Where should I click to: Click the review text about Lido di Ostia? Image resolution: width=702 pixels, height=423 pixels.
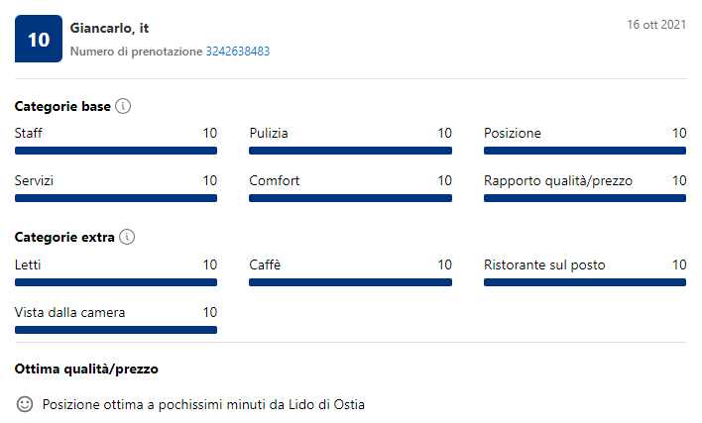[x=203, y=404]
